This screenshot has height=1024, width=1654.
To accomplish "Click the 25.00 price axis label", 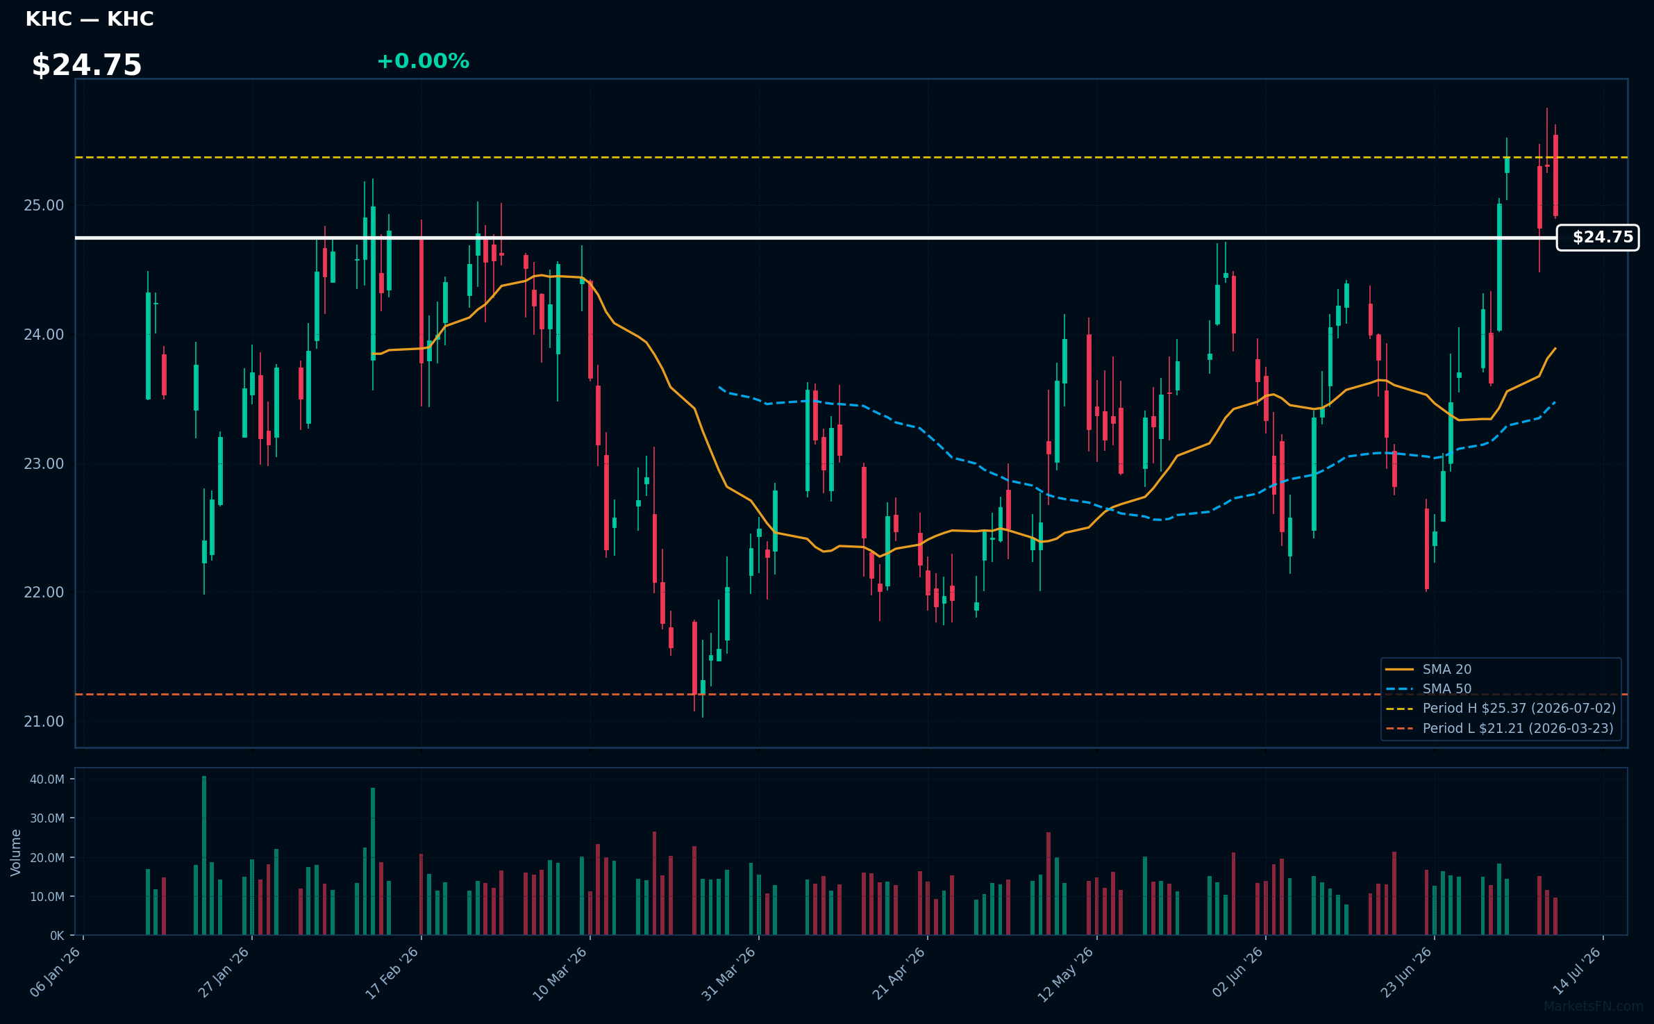I will (44, 206).
